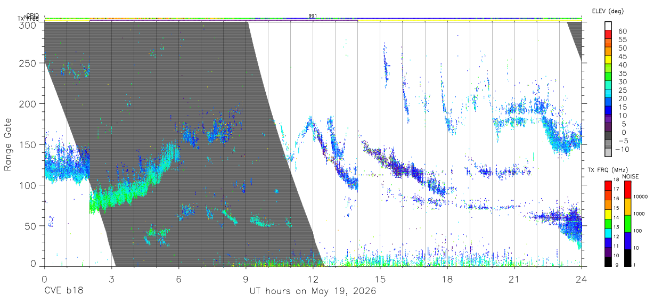Click the 16 label on TX FRQ scale

pyautogui.click(x=617, y=198)
